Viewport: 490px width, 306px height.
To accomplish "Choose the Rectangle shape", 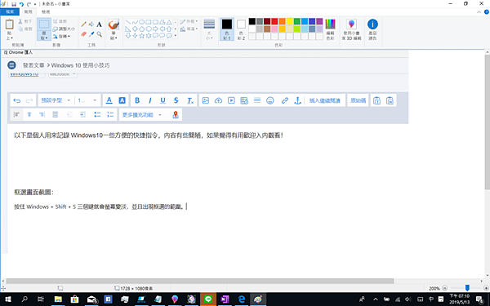I will [149, 22].
